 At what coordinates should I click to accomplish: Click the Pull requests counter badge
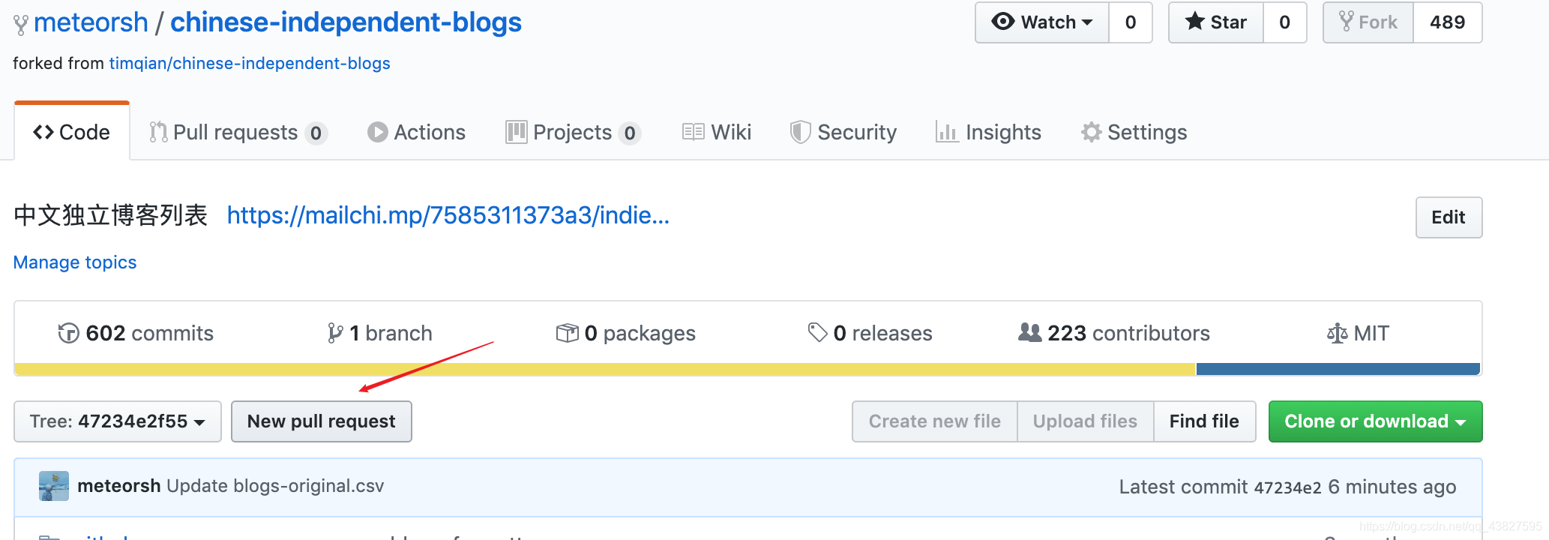coord(316,133)
